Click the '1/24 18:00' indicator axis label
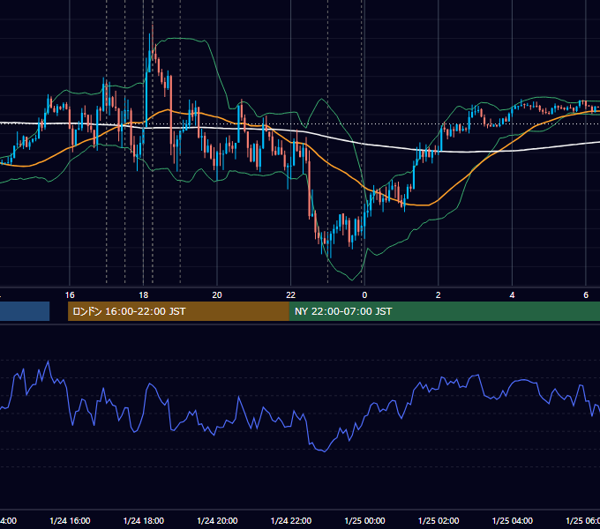 point(144,520)
